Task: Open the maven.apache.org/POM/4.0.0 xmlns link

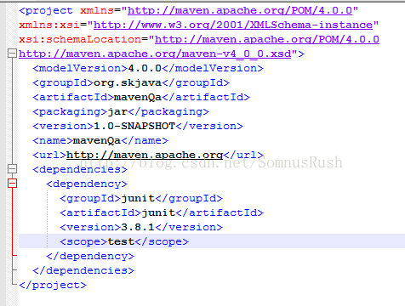Action: [240, 10]
